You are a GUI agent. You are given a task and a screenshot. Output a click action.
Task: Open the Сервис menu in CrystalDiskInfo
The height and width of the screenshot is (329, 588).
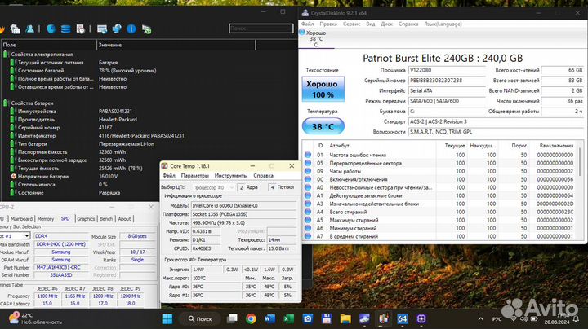tap(351, 24)
